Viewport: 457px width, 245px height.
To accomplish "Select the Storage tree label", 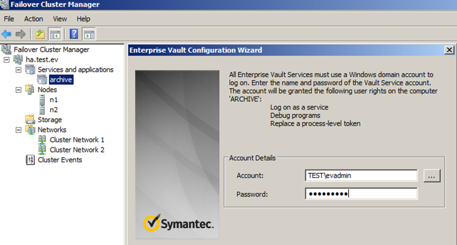I will click(x=49, y=120).
